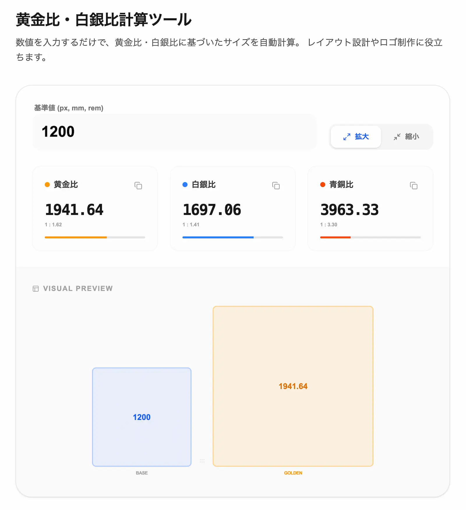Viewport: 466px width, 510px height.
Task: Click the ratio text 1 : 1.41
Action: pyautogui.click(x=191, y=225)
